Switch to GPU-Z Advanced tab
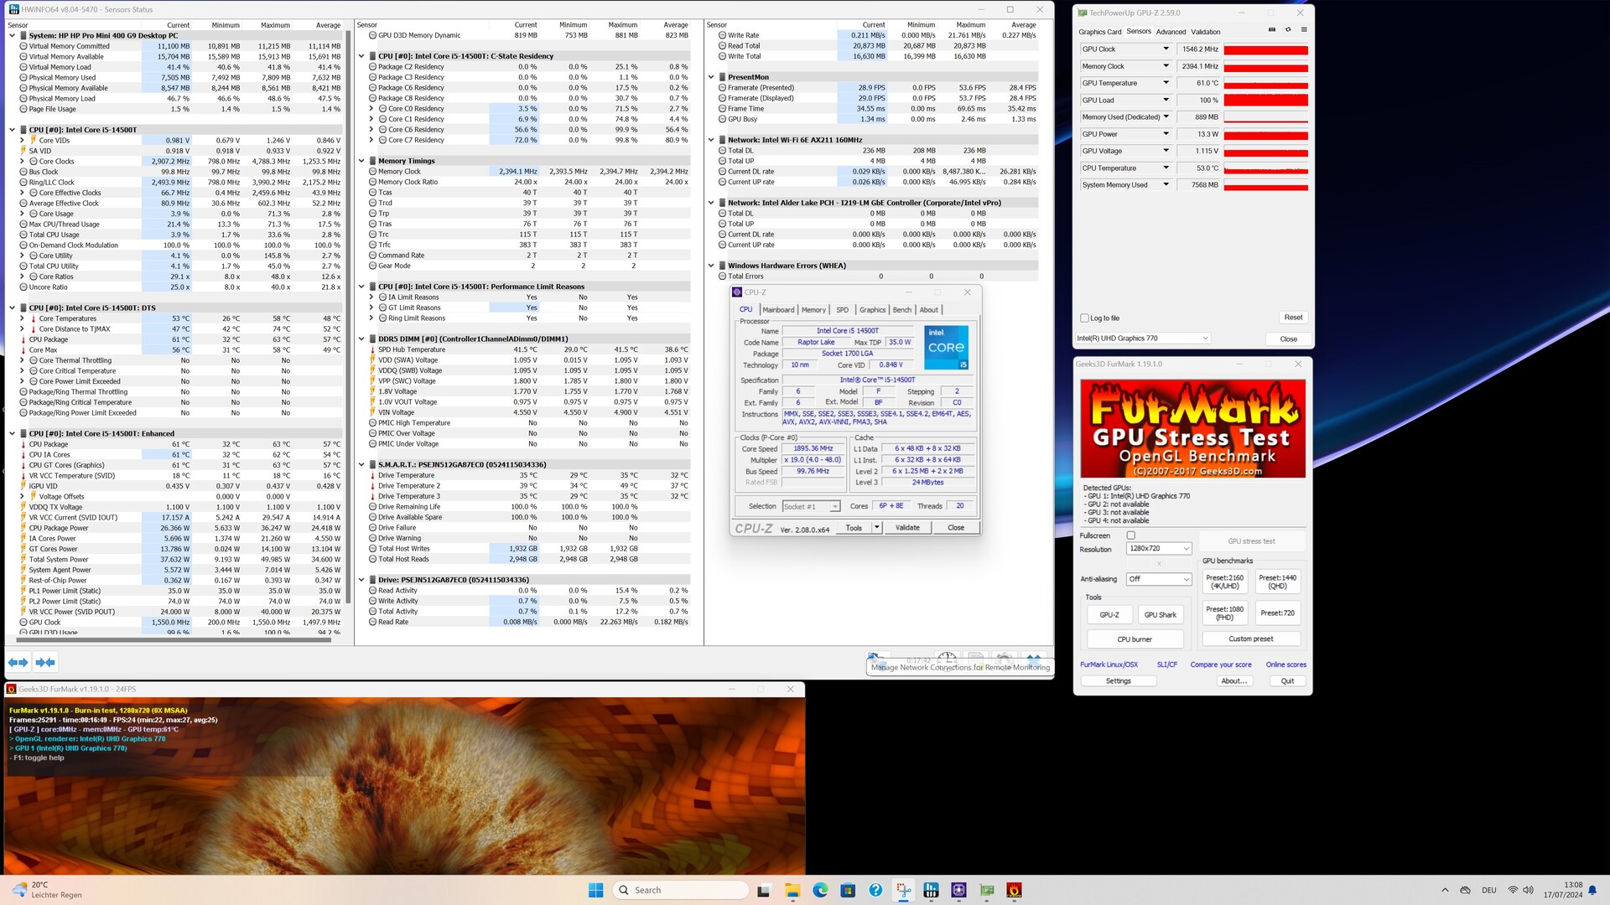1610x905 pixels. coord(1171,32)
